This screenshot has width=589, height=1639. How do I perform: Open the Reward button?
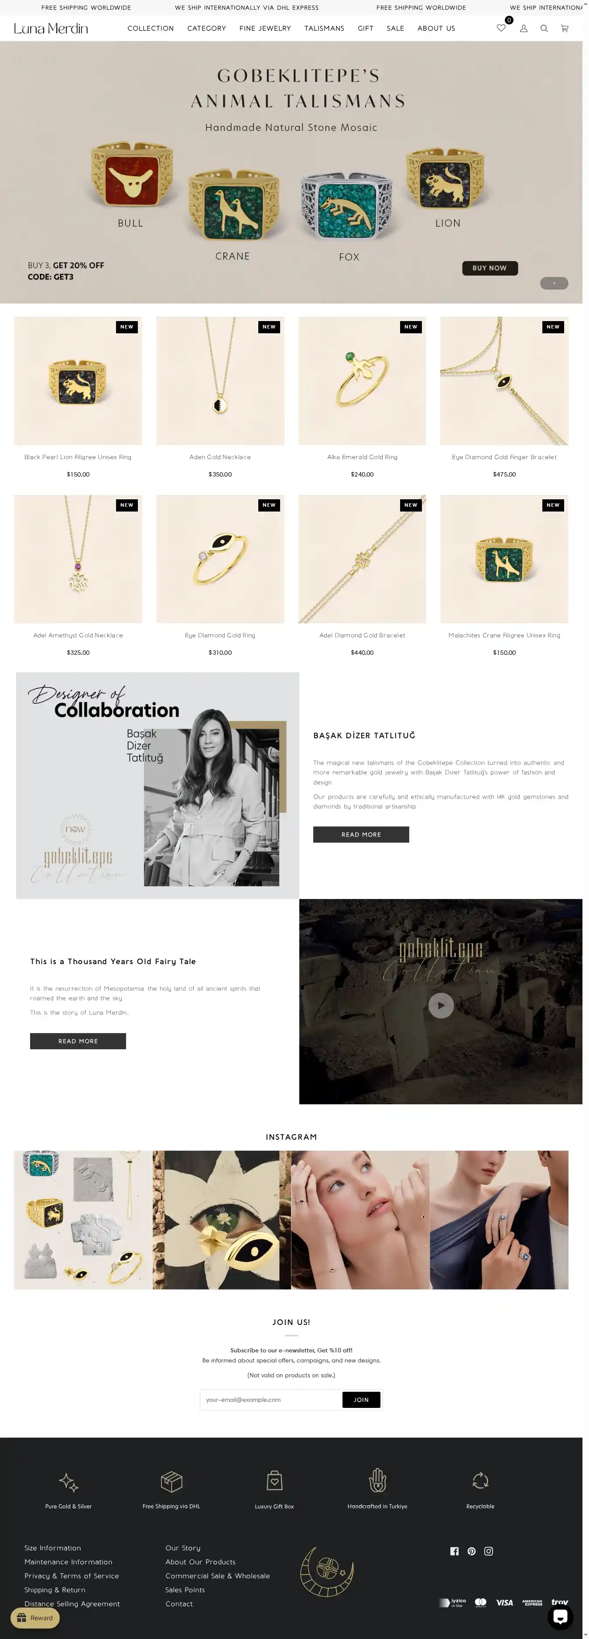click(35, 1618)
